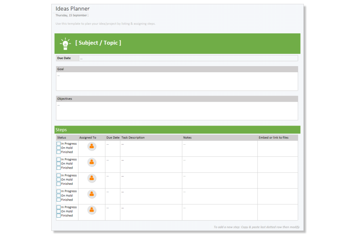Check On Hold in the first step row

pyautogui.click(x=58, y=148)
